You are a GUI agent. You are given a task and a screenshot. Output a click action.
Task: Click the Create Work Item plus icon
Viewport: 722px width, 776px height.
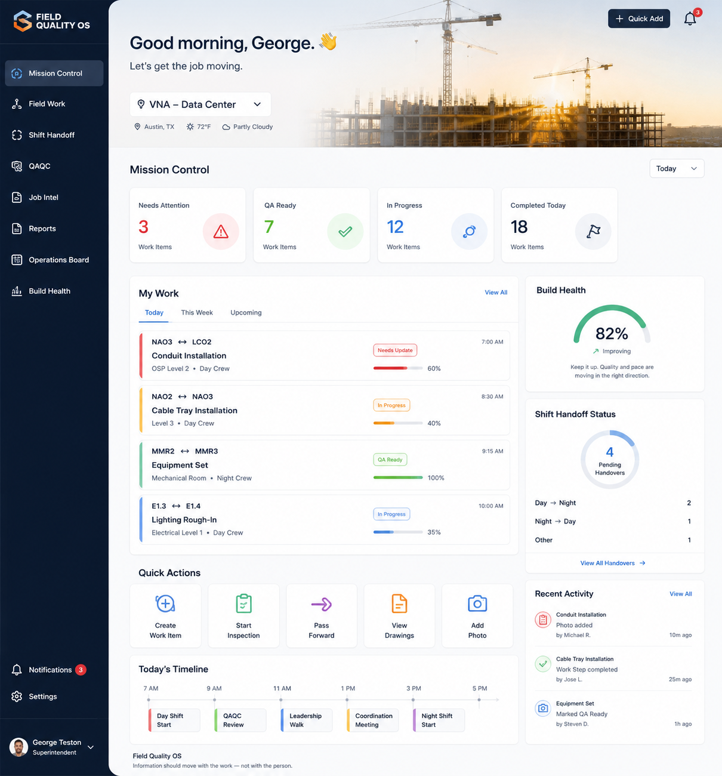(x=165, y=603)
